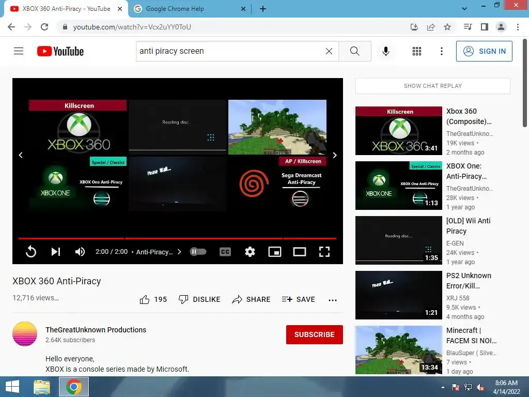Viewport: 529px width, 397px height.
Task: Click the search magnifier button
Action: [354, 51]
